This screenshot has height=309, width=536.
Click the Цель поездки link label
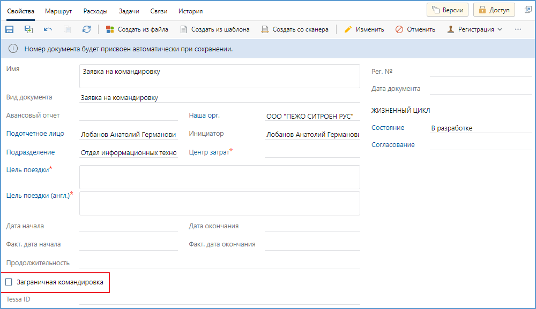click(27, 169)
